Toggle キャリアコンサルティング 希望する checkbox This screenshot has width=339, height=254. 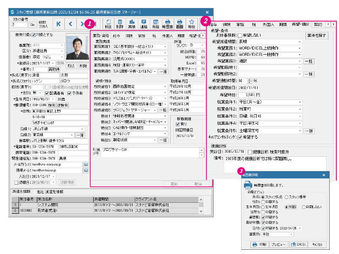pos(240,137)
